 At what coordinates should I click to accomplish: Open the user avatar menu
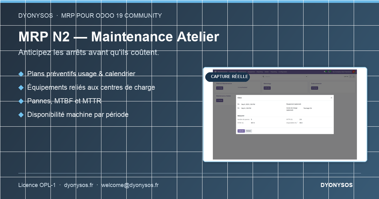click(x=353, y=72)
